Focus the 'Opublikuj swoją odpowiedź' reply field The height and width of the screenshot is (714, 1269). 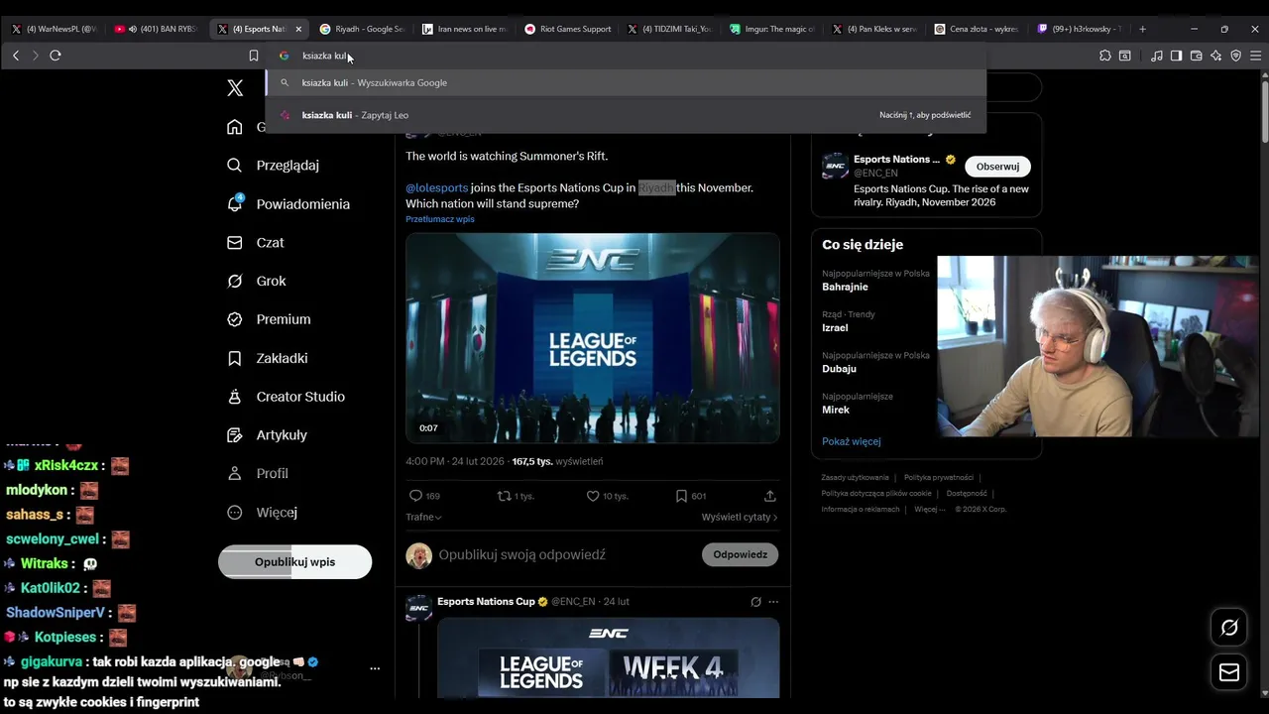565,554
